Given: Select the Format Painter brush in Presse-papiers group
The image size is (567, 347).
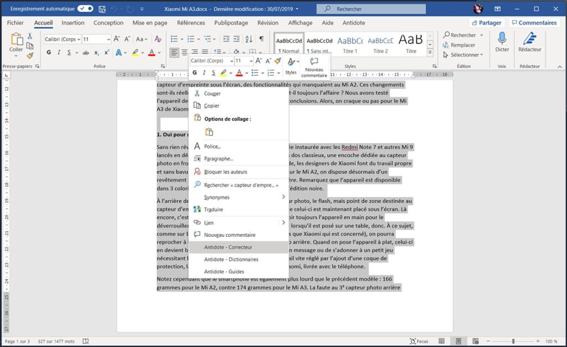Looking at the screenshot, I should coord(30,56).
